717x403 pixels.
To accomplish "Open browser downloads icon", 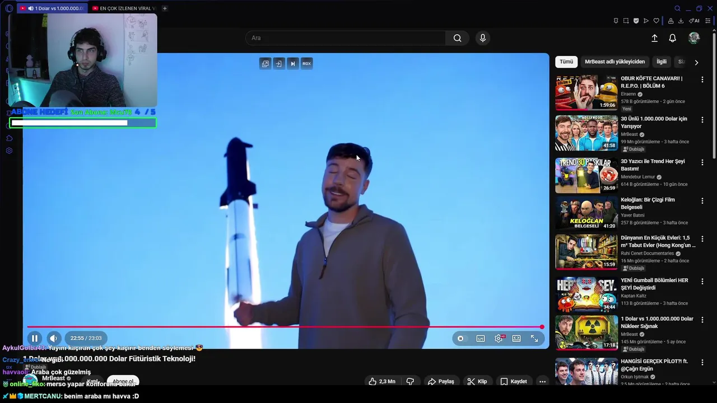I will [681, 21].
